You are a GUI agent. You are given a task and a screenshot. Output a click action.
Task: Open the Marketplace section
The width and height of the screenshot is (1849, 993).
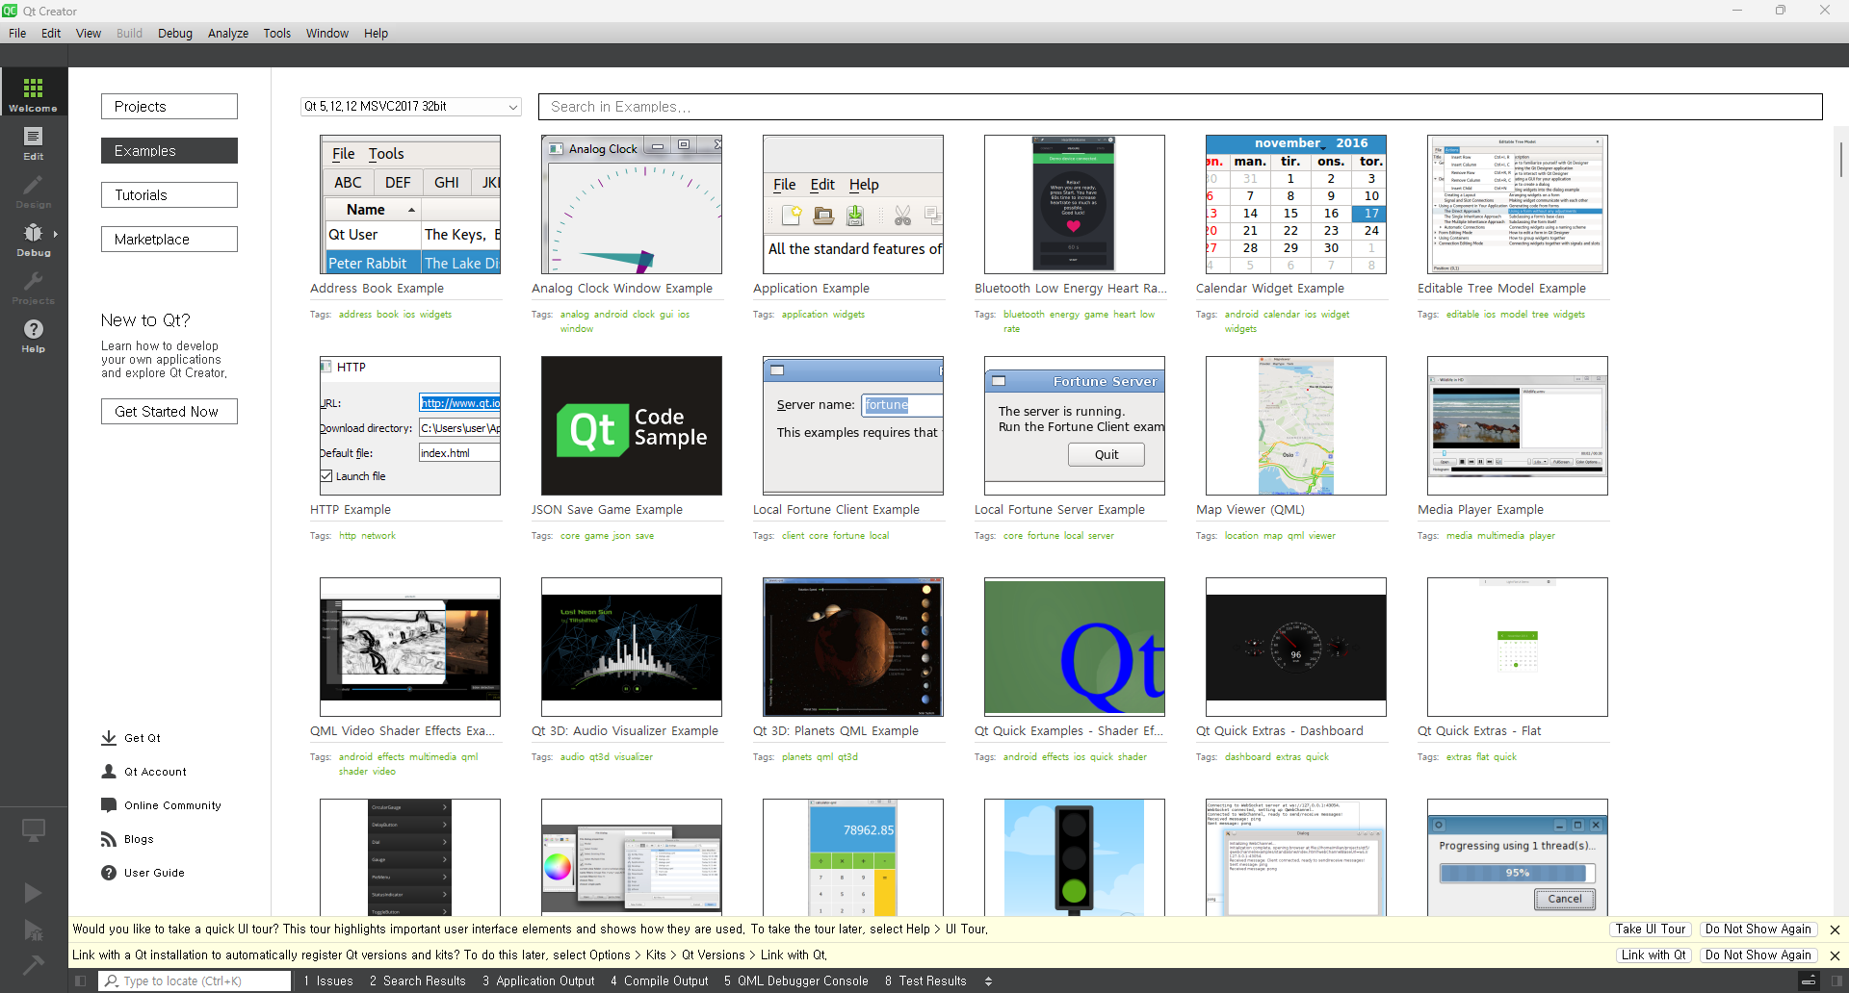click(169, 240)
